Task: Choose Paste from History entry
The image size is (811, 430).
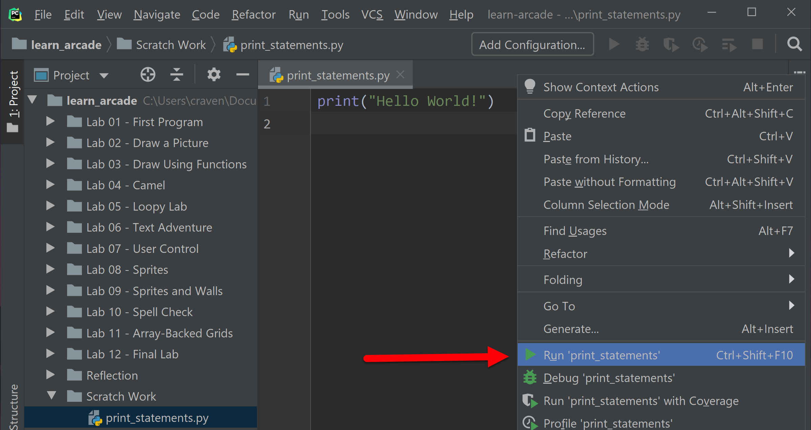Action: click(x=661, y=159)
